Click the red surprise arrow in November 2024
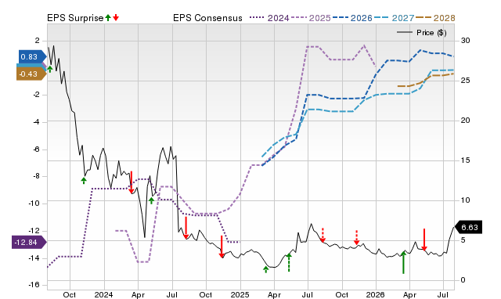The width and height of the screenshot is (501, 299). point(222,247)
